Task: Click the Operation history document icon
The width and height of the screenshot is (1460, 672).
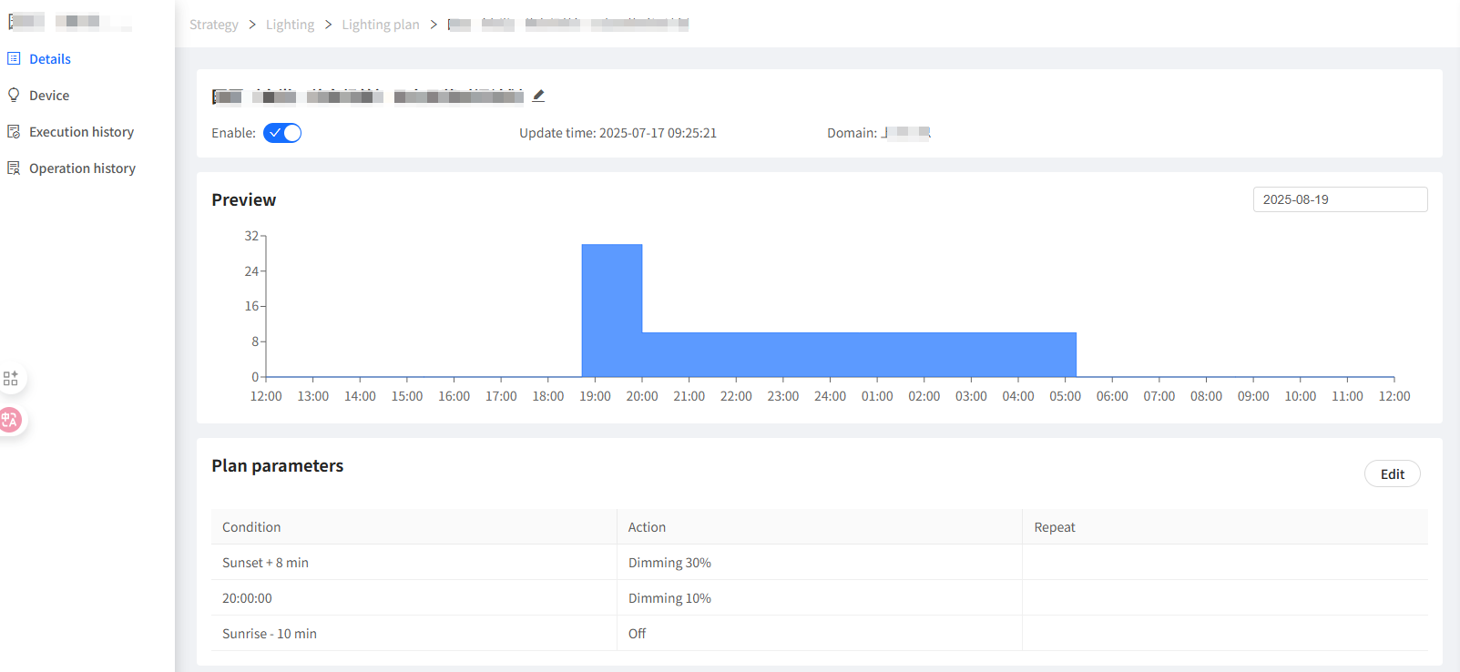Action: pyautogui.click(x=14, y=168)
